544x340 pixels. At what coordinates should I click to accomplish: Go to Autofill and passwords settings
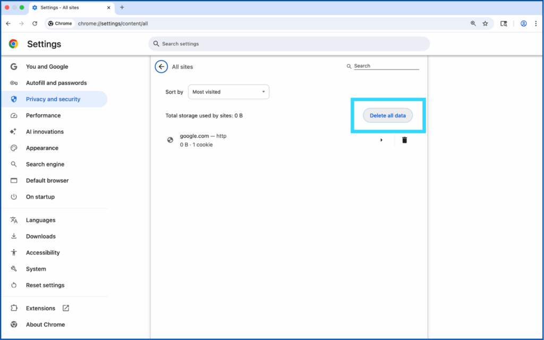point(56,83)
